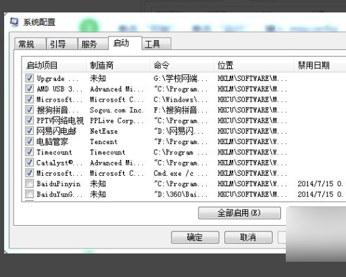This screenshot has height=277, width=346.
Task: Click the disabled date in BaiduPinyin row
Action: pos(320,184)
